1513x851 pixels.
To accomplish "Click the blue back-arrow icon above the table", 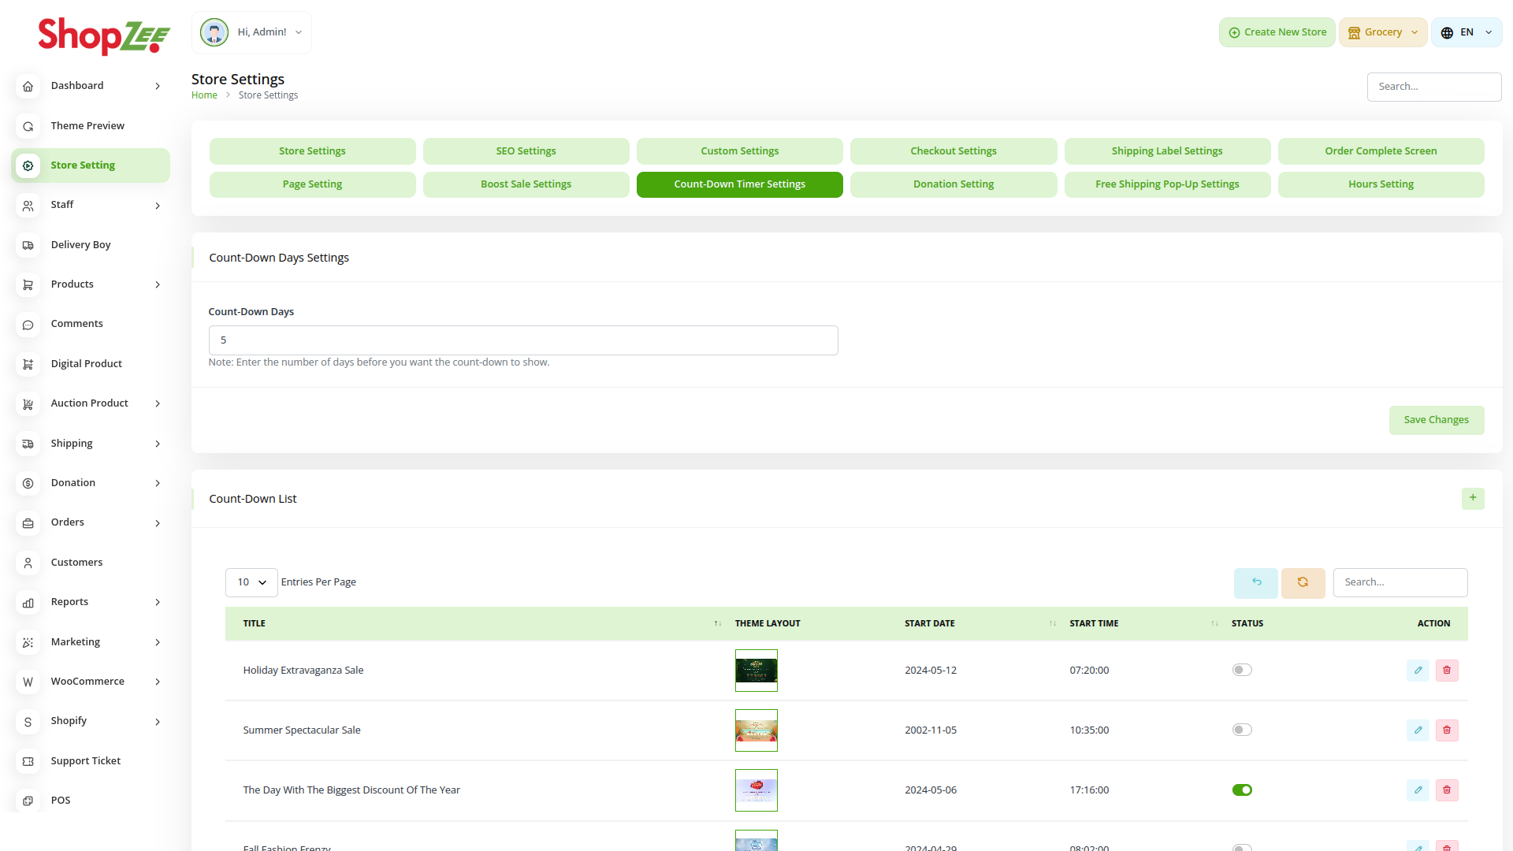I will click(1256, 582).
